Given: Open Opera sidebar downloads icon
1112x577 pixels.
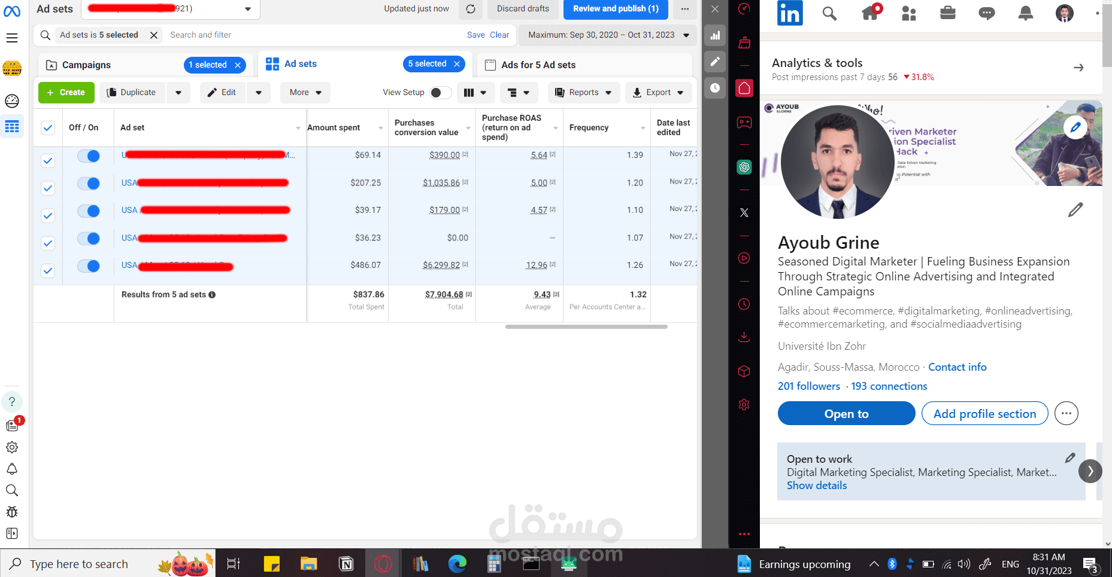Looking at the screenshot, I should pyautogui.click(x=744, y=337).
